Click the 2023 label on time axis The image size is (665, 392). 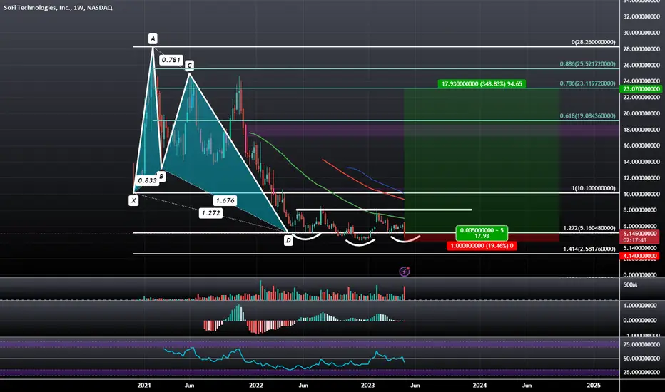click(367, 385)
